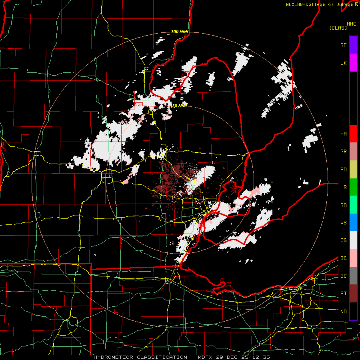Click the '50 NMI' range ring label
Screen dimensions: 360x360
(x=180, y=106)
